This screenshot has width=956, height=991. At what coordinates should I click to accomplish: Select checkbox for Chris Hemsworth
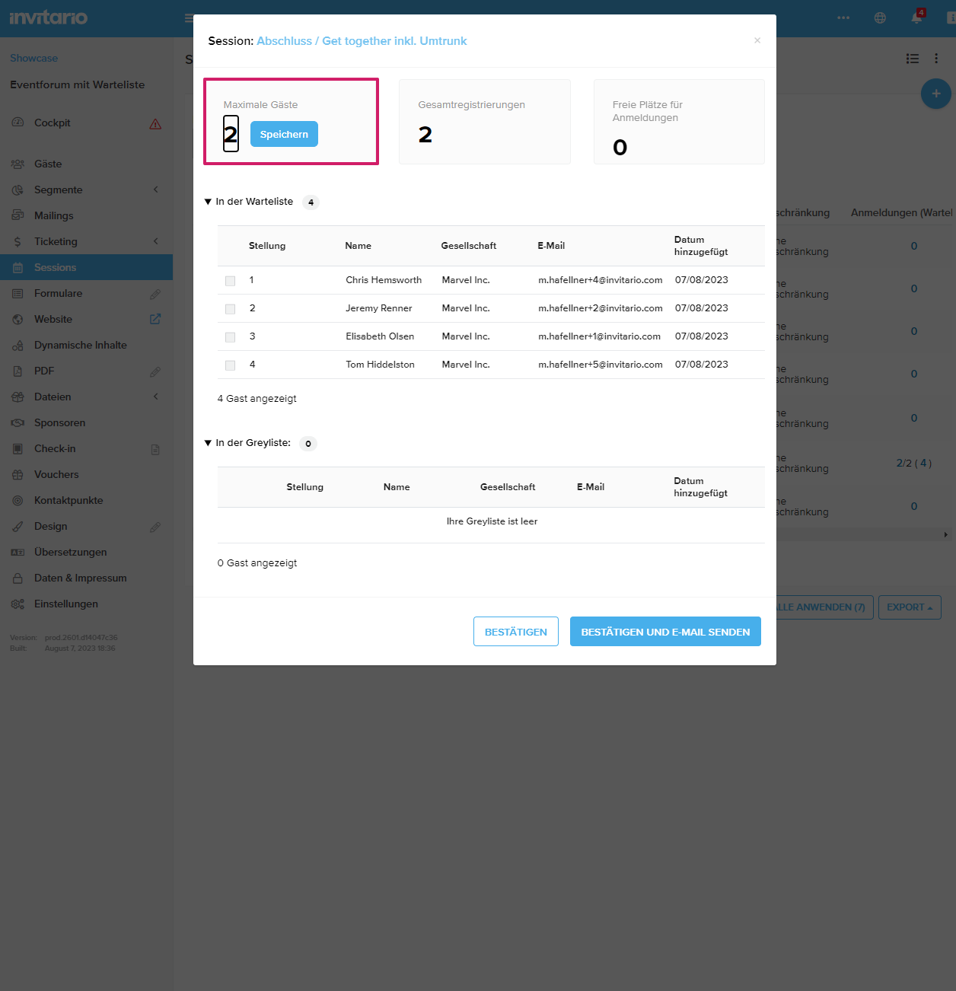pyautogui.click(x=230, y=281)
